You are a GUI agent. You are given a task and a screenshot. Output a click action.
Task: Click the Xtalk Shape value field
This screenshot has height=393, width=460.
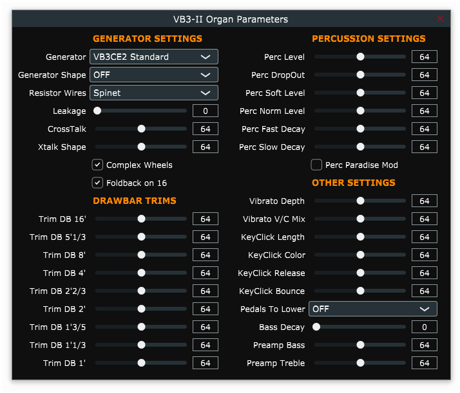[x=206, y=147]
